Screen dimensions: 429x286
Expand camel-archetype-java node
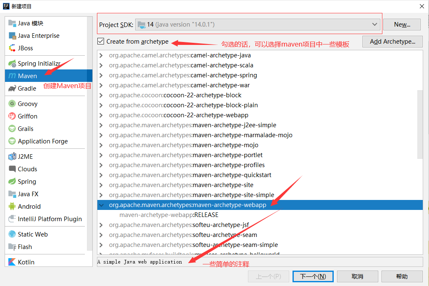click(101, 56)
